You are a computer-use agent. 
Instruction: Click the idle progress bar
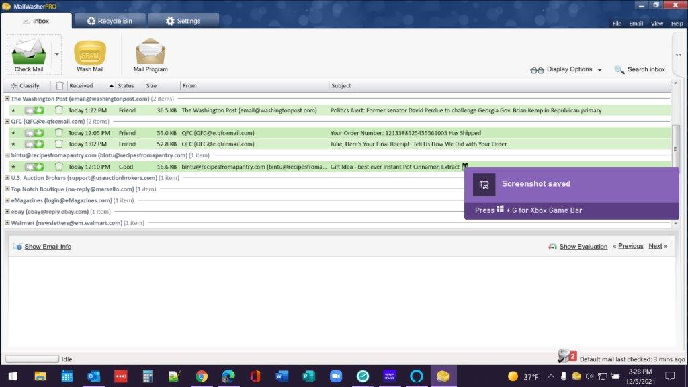tap(32, 359)
